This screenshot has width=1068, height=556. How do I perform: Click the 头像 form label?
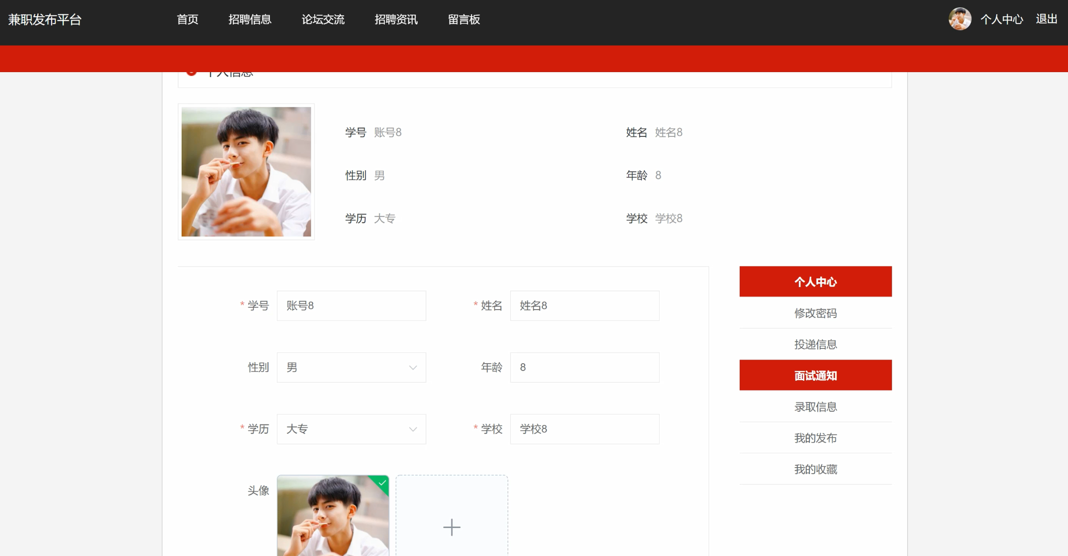(x=258, y=491)
